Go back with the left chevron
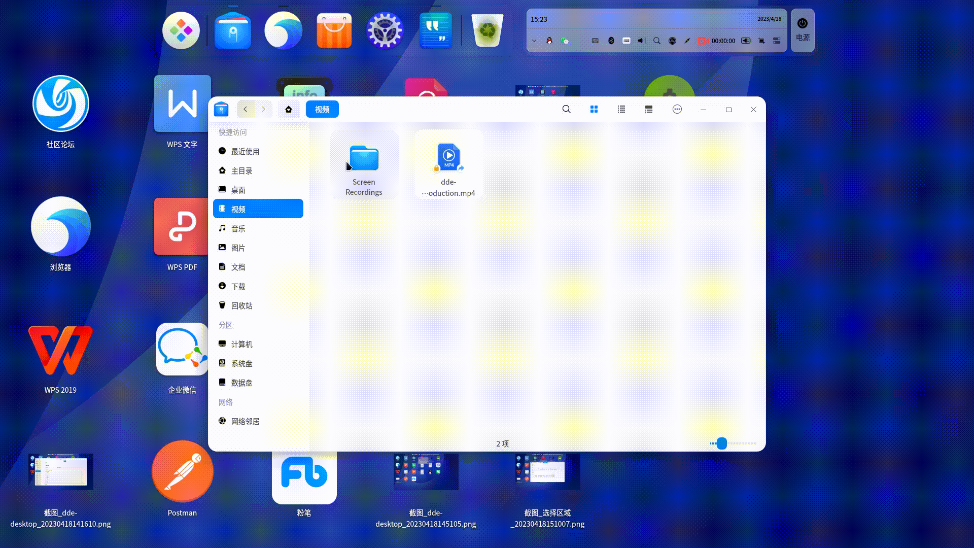The height and width of the screenshot is (548, 974). click(246, 109)
